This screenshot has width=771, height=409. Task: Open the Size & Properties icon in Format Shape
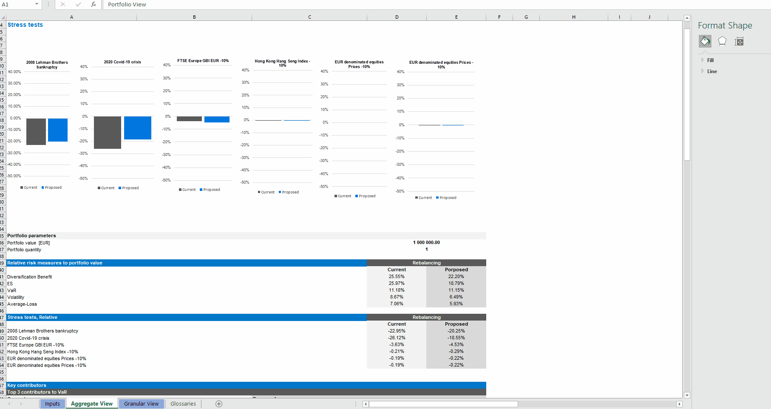point(740,41)
